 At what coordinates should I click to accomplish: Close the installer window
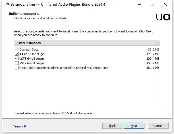click(165, 4)
